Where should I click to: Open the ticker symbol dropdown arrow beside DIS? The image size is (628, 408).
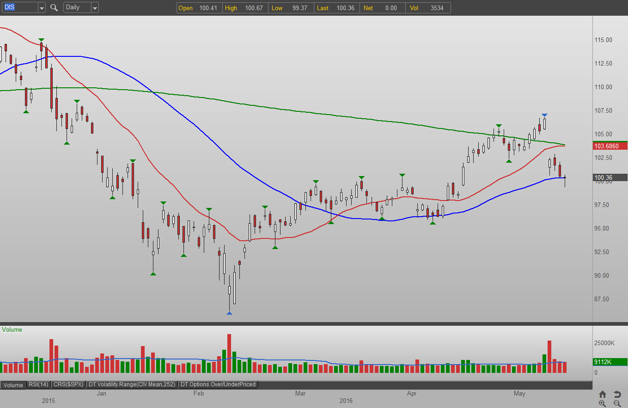tap(42, 7)
